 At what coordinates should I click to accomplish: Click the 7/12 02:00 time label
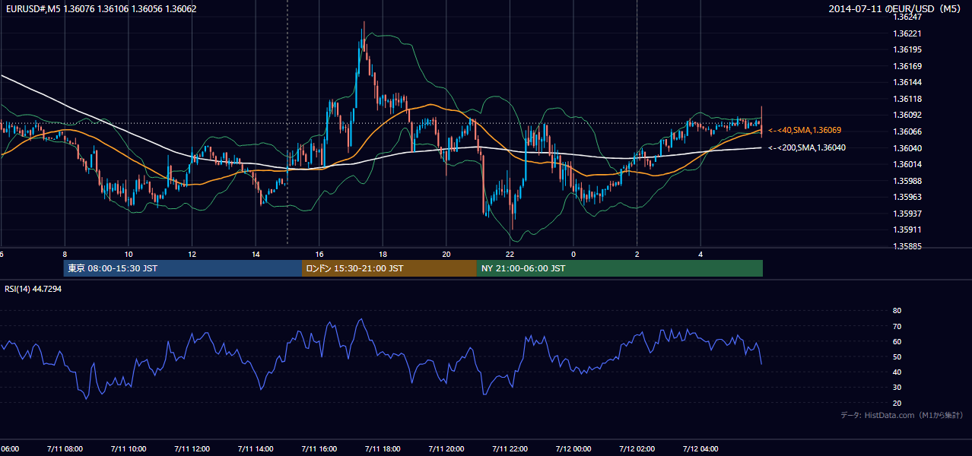point(637,448)
